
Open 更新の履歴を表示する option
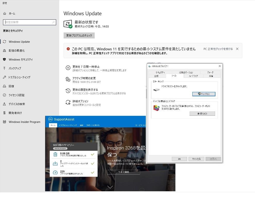coord(85,90)
